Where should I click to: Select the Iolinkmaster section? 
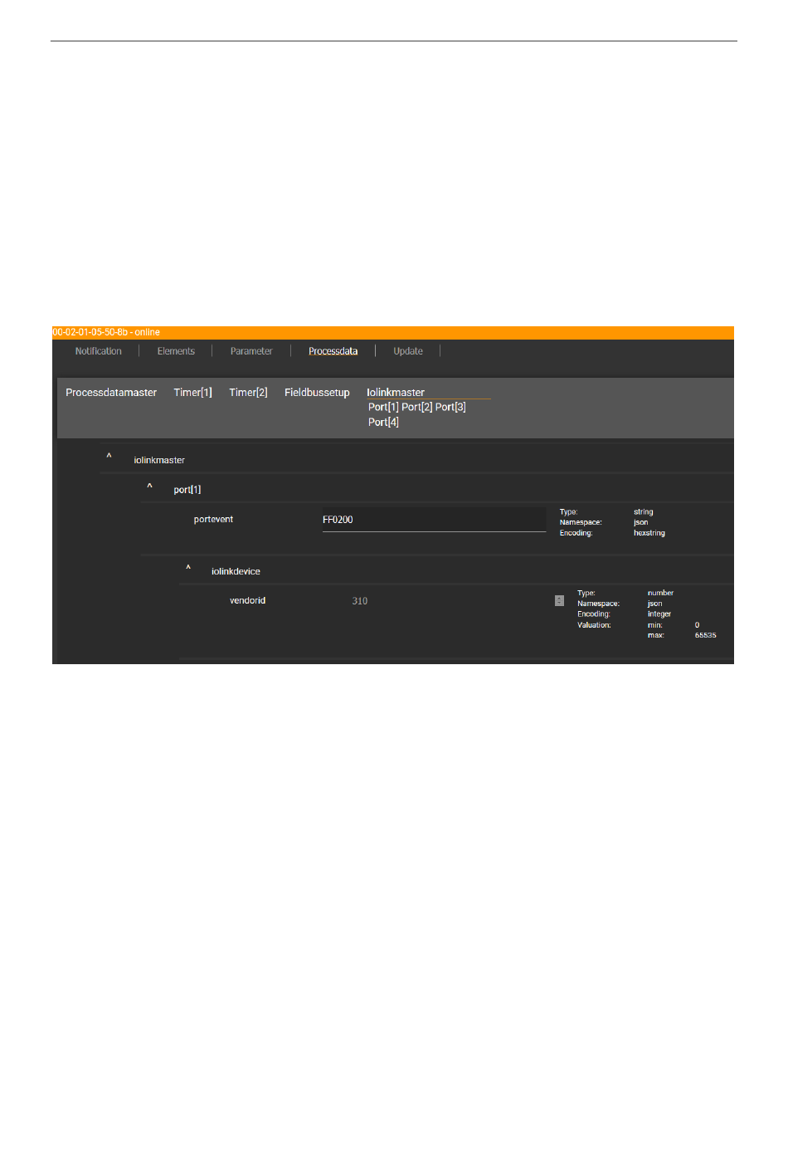[x=396, y=393]
